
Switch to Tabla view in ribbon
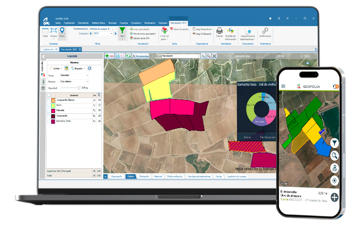click(45, 32)
